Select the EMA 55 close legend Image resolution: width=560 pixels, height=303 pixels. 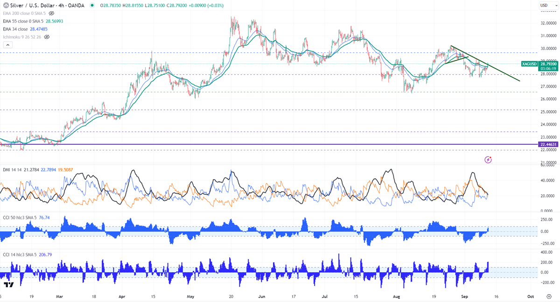pos(22,21)
